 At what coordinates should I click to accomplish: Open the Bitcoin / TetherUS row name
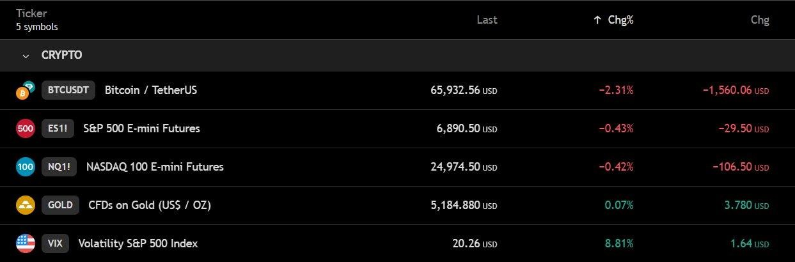(151, 90)
